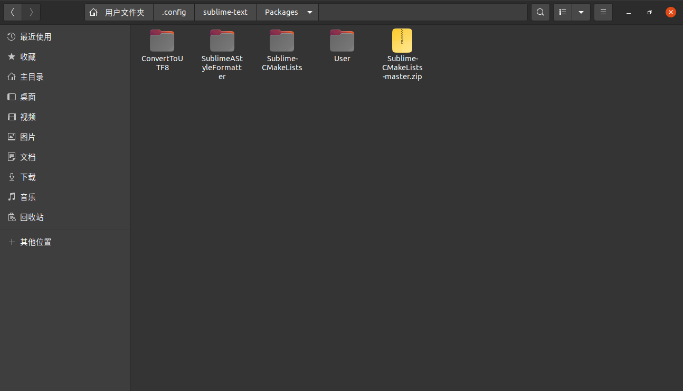Click the music note icon beside 音乐
This screenshot has width=683, height=391.
click(x=12, y=197)
